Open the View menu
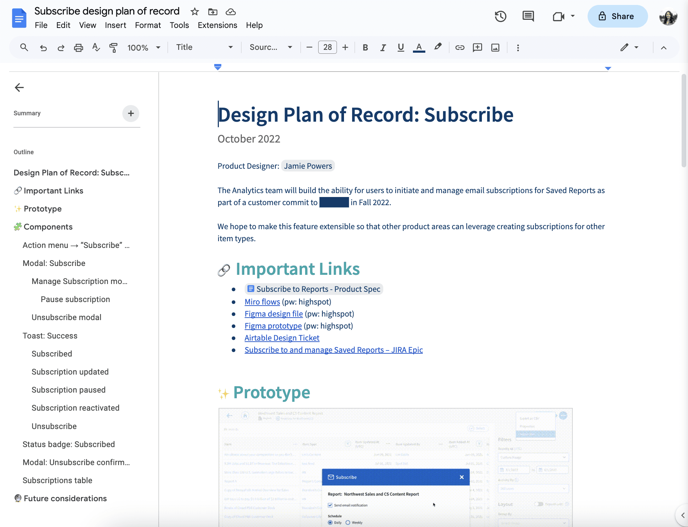The image size is (688, 527). click(88, 25)
